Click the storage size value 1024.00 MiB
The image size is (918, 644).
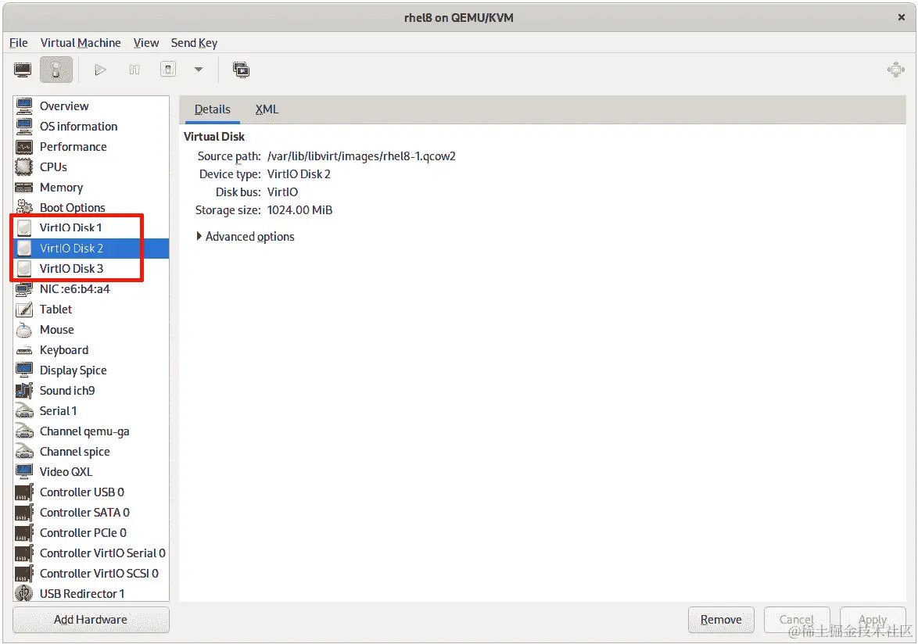(x=299, y=210)
